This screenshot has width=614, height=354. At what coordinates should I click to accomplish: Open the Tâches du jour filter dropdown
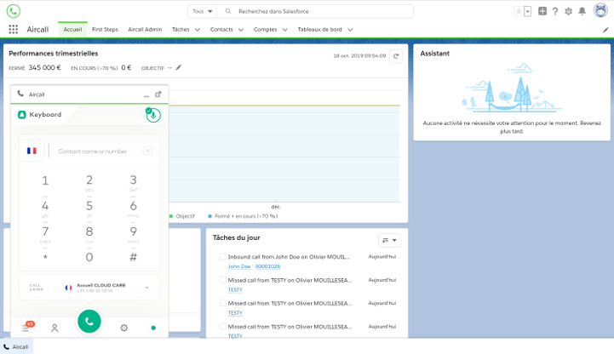(x=389, y=240)
